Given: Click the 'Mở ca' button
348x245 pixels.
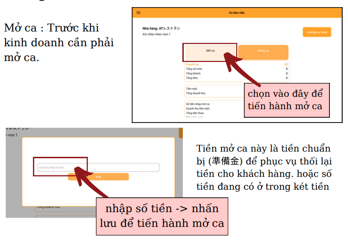Looking at the screenshot, I should (210, 51).
